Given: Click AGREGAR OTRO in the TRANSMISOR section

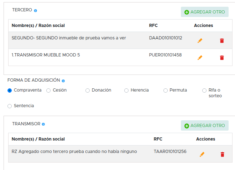Looking at the screenshot, I should 205,126.
